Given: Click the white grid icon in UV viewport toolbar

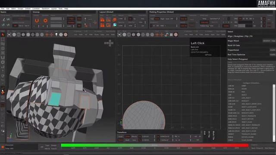Looking at the screenshot, I should click(171, 35).
